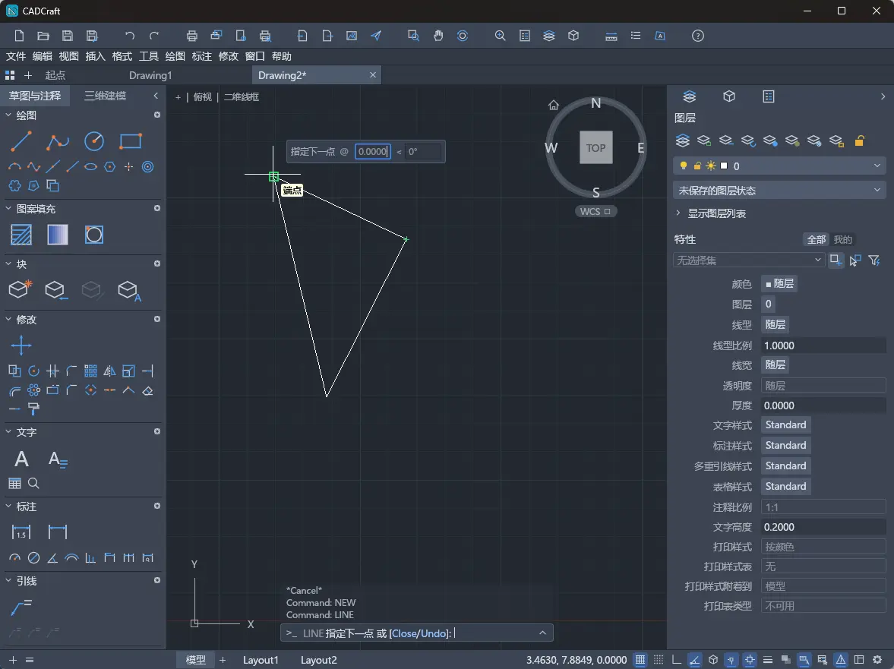The width and height of the screenshot is (894, 669).
Task: Open the 修改 menu in the menu bar
Action: 228,56
